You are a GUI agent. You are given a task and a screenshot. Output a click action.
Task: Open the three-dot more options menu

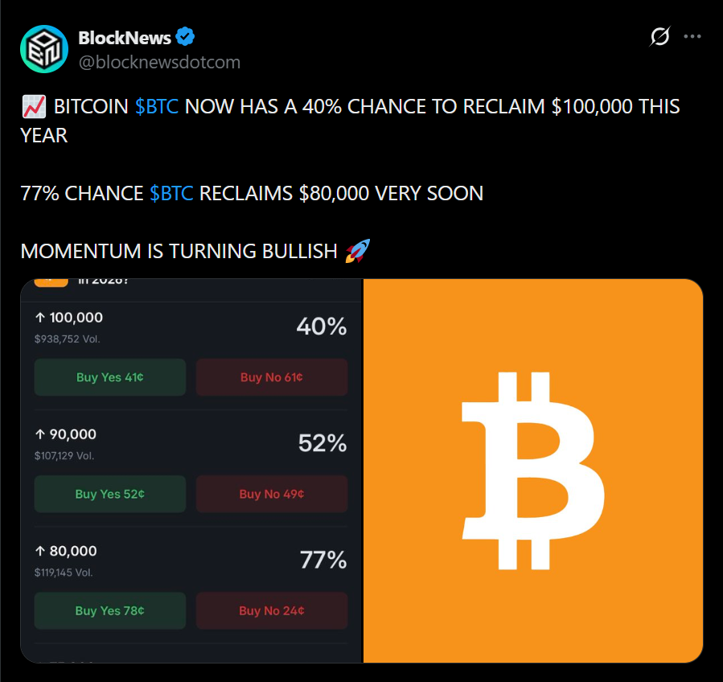pyautogui.click(x=692, y=36)
